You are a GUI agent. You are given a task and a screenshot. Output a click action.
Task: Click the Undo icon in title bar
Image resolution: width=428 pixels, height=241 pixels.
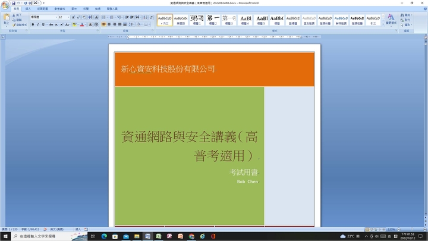pyautogui.click(x=19, y=3)
